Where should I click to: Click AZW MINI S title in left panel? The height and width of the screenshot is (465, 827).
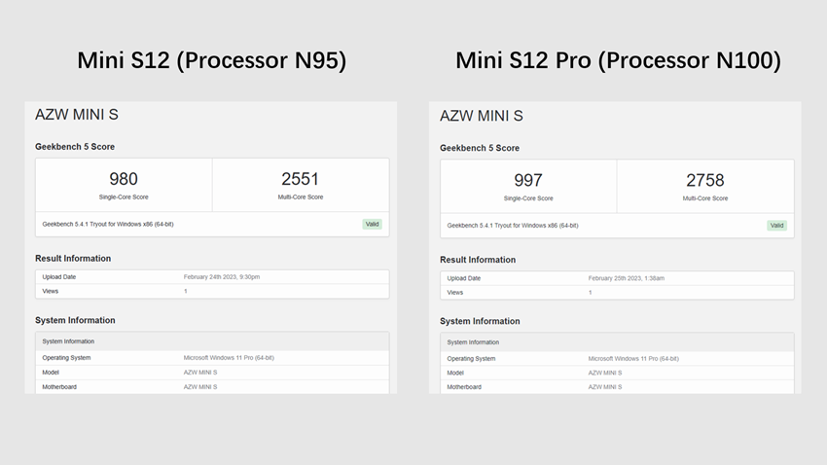click(x=77, y=115)
